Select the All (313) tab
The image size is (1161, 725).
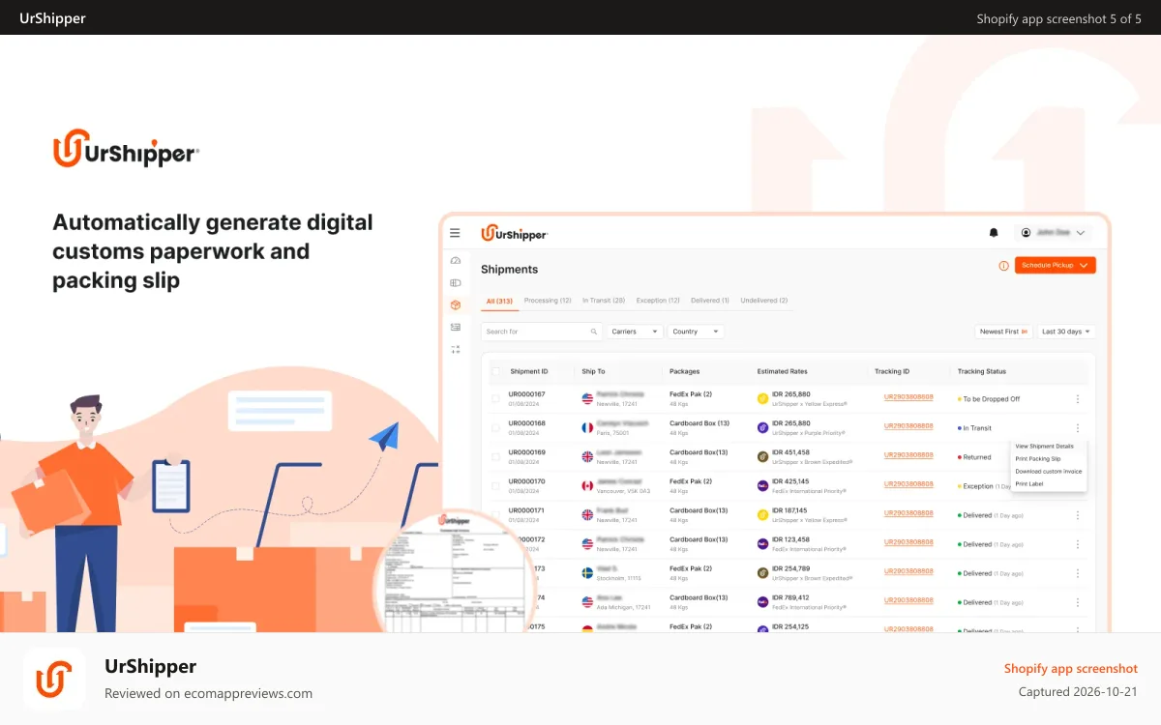tap(499, 301)
